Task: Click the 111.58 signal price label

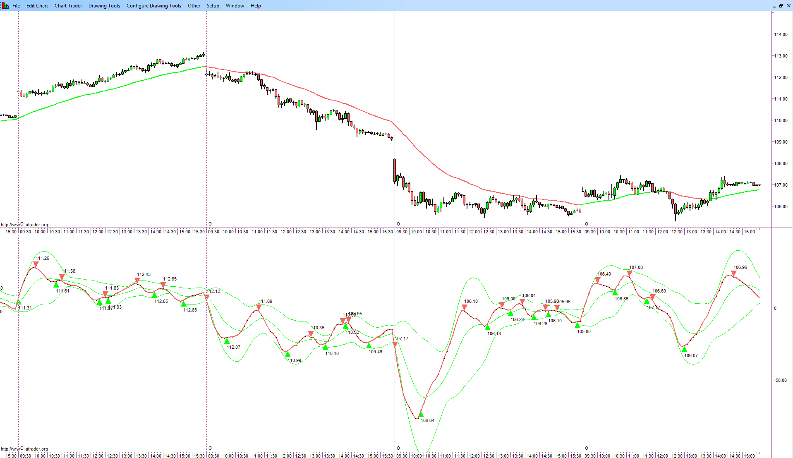Action: [69, 271]
